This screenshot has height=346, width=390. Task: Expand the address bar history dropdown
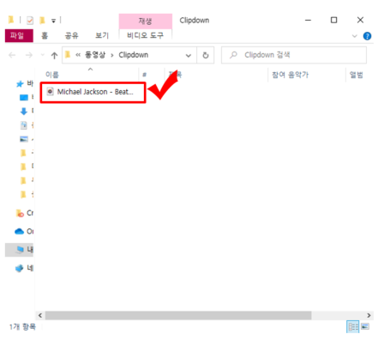[189, 55]
